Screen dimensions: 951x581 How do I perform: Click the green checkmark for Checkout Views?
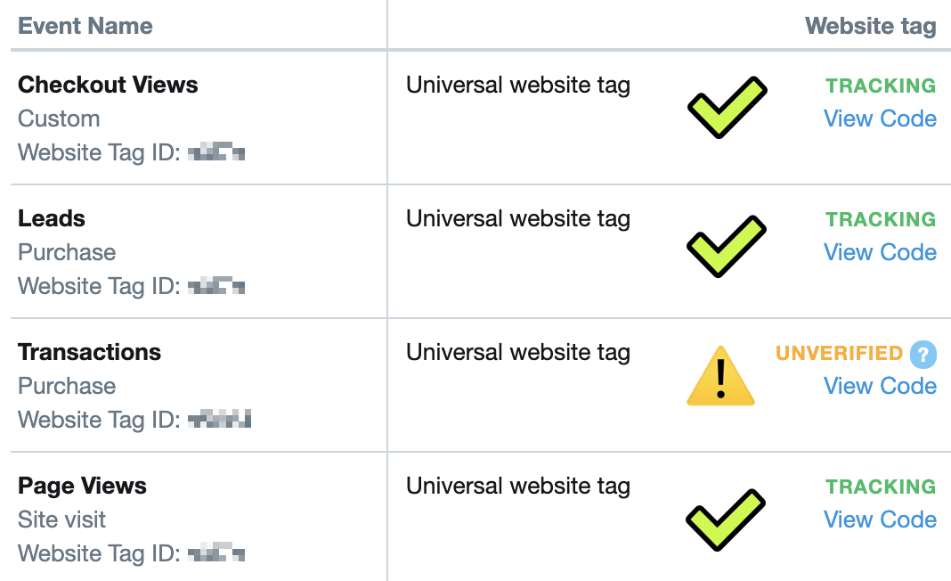point(726,107)
